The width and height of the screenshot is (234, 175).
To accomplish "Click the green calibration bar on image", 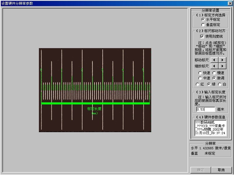I will 95,103.
